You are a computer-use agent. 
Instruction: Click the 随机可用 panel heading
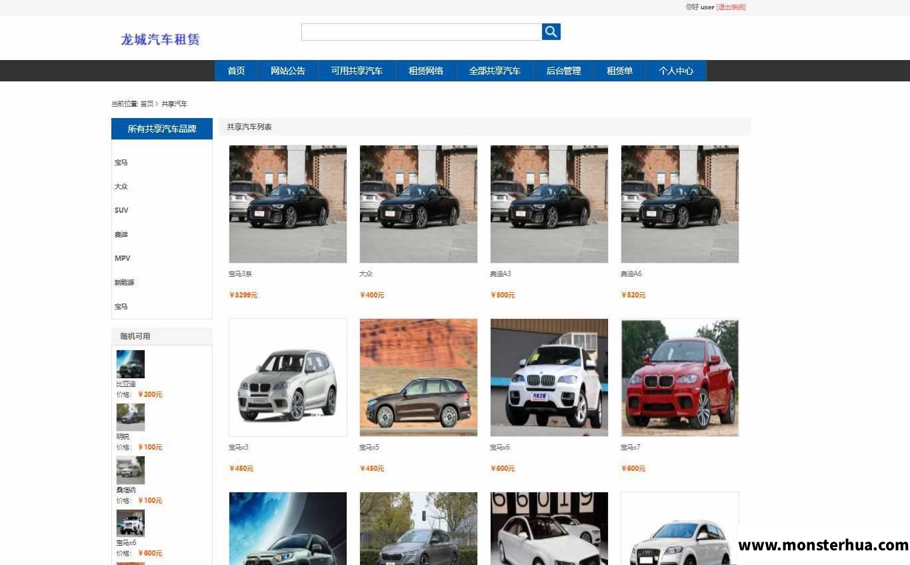[x=135, y=336]
